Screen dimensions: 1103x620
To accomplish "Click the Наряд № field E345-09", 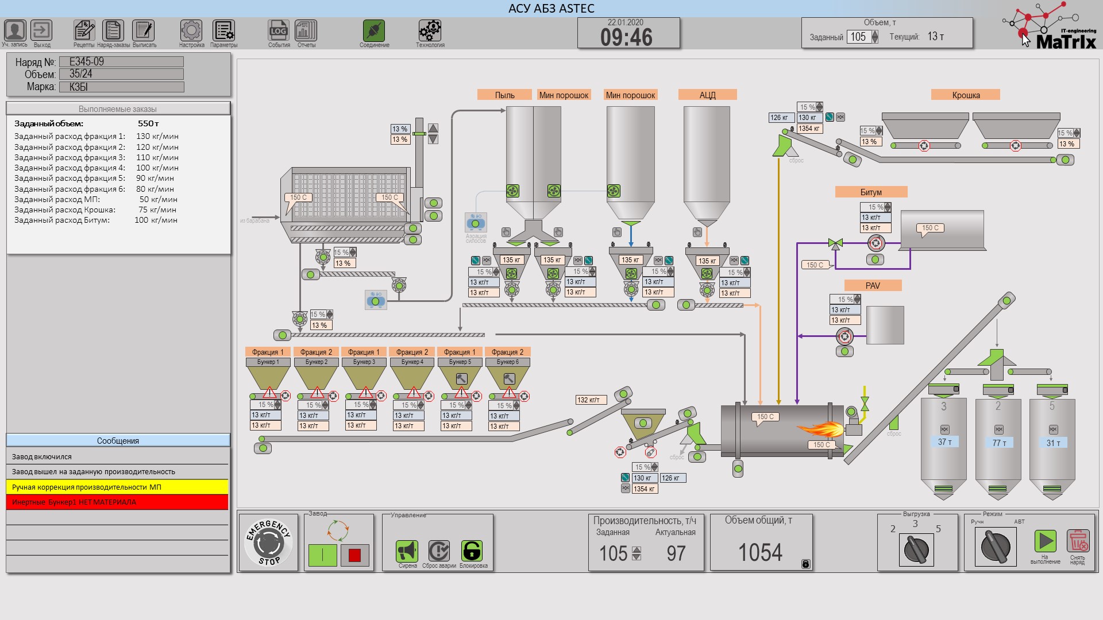I will (121, 61).
